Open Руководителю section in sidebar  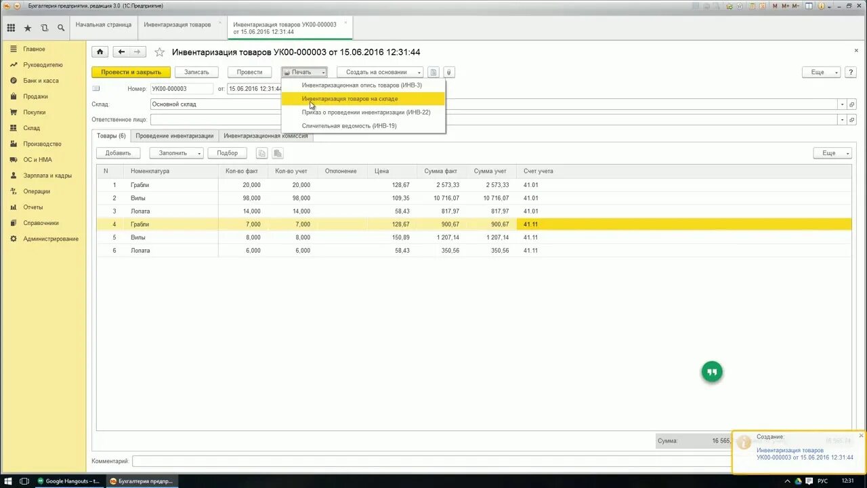point(43,65)
